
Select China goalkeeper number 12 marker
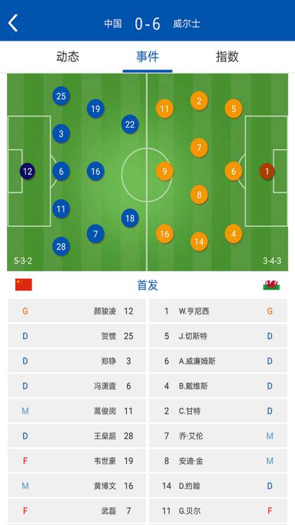point(27,171)
